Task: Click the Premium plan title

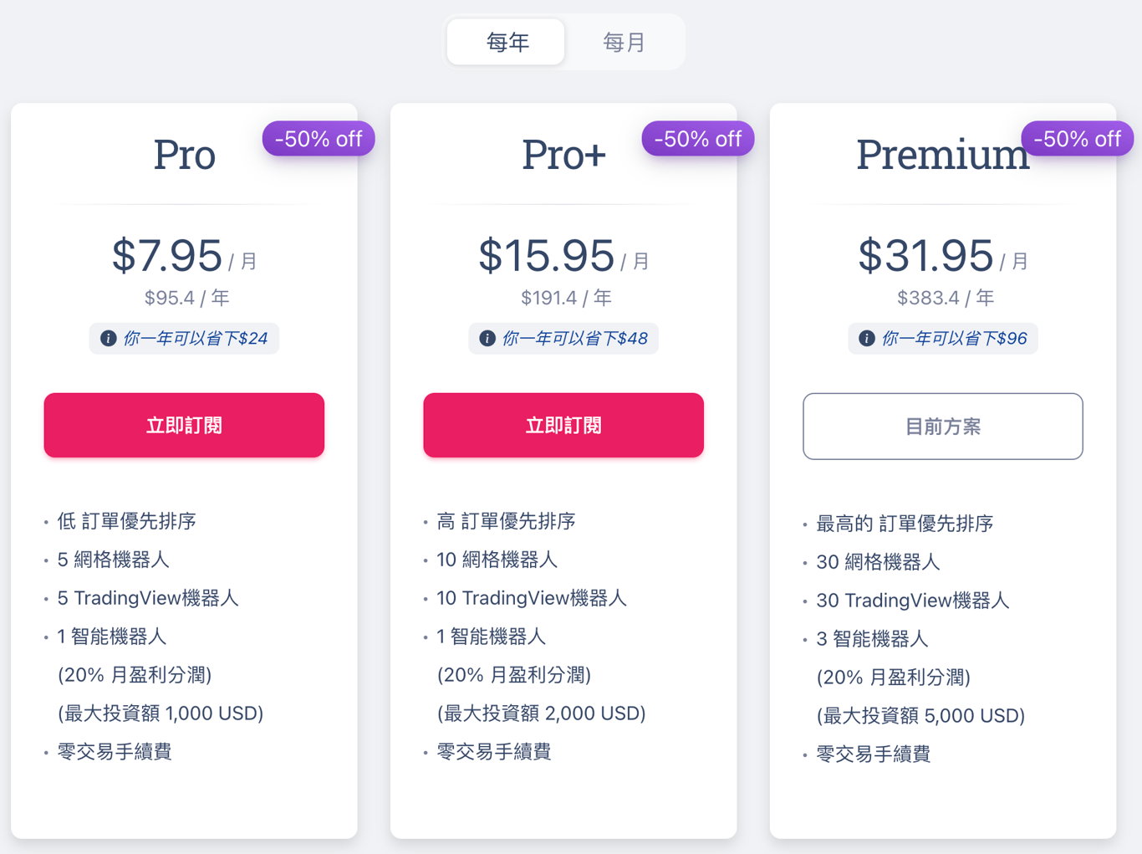Action: (x=943, y=155)
